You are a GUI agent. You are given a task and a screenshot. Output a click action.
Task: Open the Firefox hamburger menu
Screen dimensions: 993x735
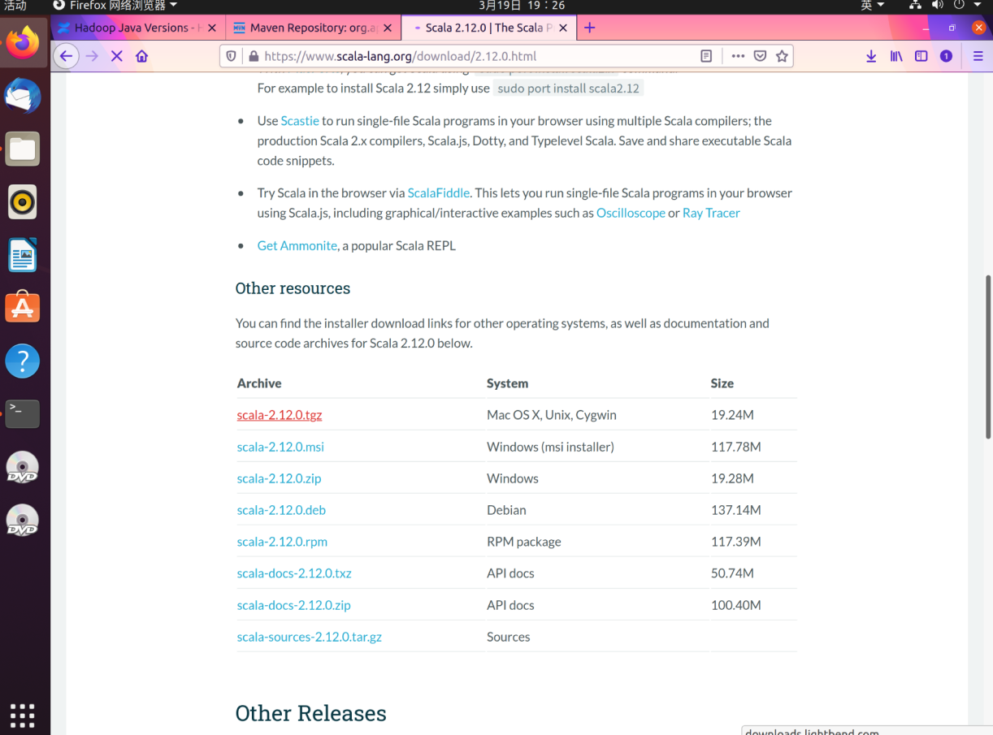pos(978,56)
